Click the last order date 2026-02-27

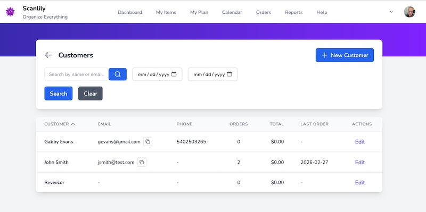(x=314, y=162)
